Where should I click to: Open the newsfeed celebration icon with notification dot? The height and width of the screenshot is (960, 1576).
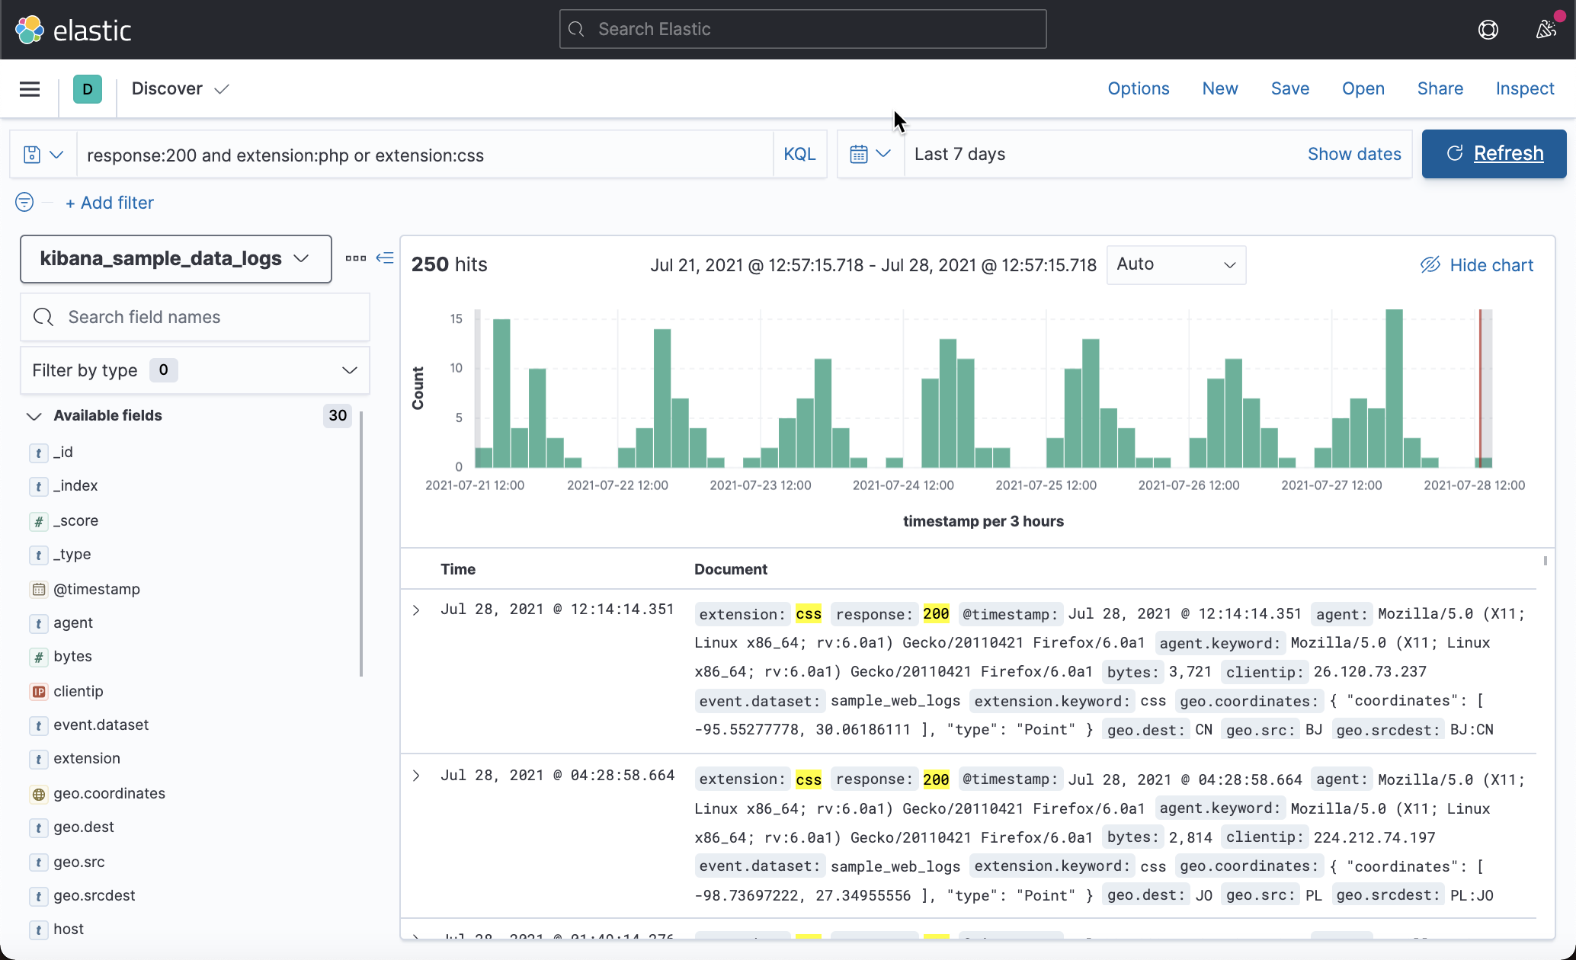pyautogui.click(x=1546, y=29)
